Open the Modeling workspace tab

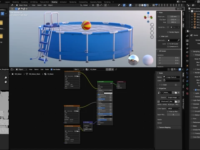tap(15, 2)
